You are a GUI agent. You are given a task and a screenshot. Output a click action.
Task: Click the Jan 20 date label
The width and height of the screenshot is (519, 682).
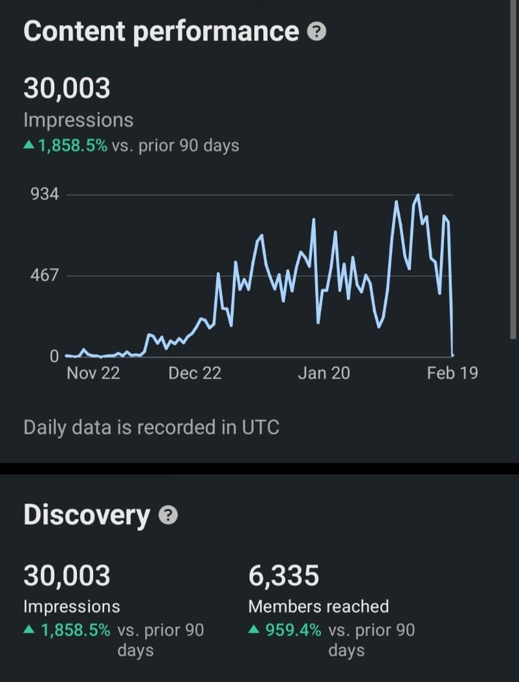(324, 373)
